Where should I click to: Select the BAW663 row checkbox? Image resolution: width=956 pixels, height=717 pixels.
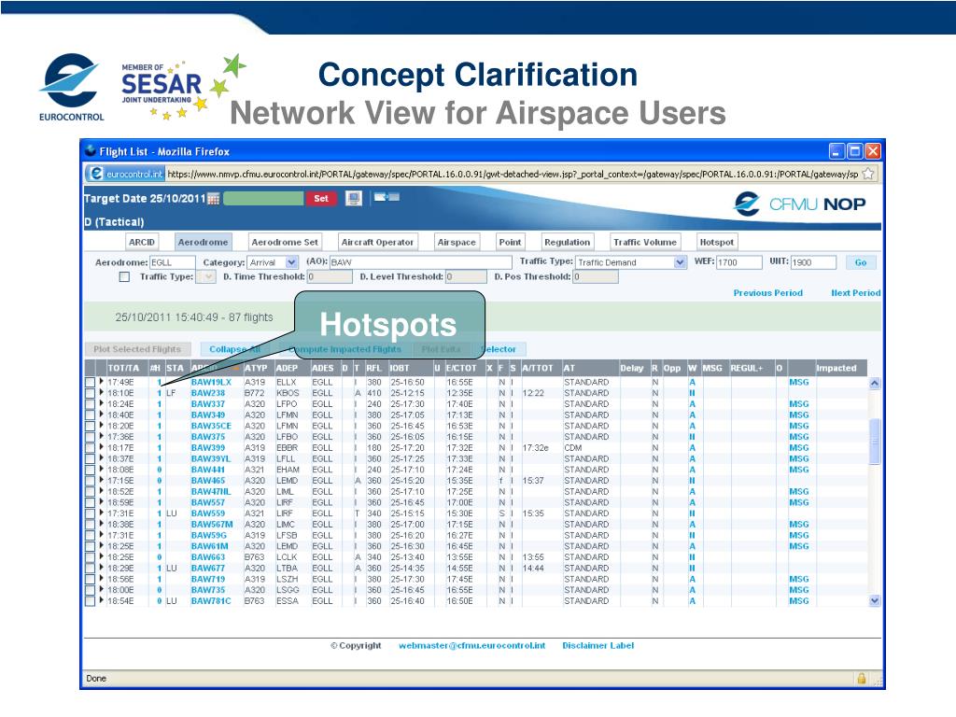pyautogui.click(x=91, y=557)
